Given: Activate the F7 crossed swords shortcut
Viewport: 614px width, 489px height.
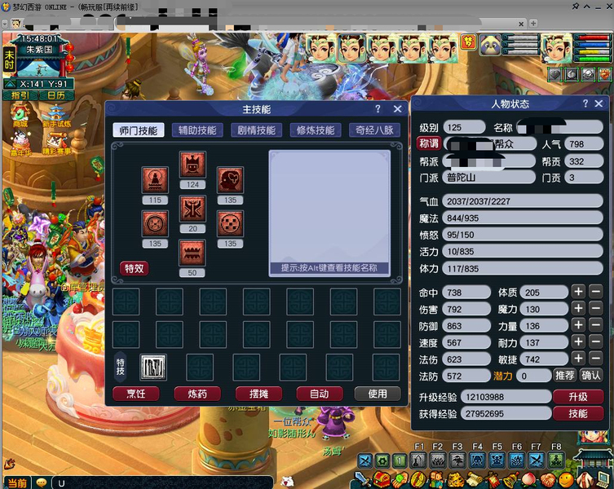Looking at the screenshot, I should click(536, 460).
